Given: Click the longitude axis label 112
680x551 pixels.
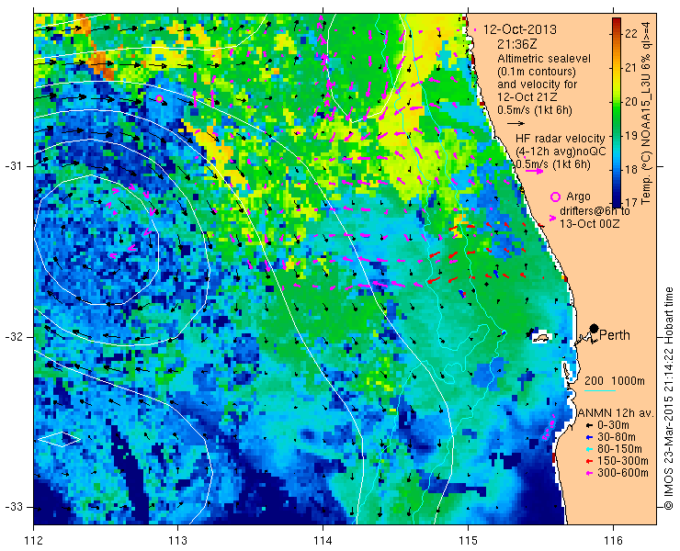Looking at the screenshot, I should pyautogui.click(x=33, y=540).
